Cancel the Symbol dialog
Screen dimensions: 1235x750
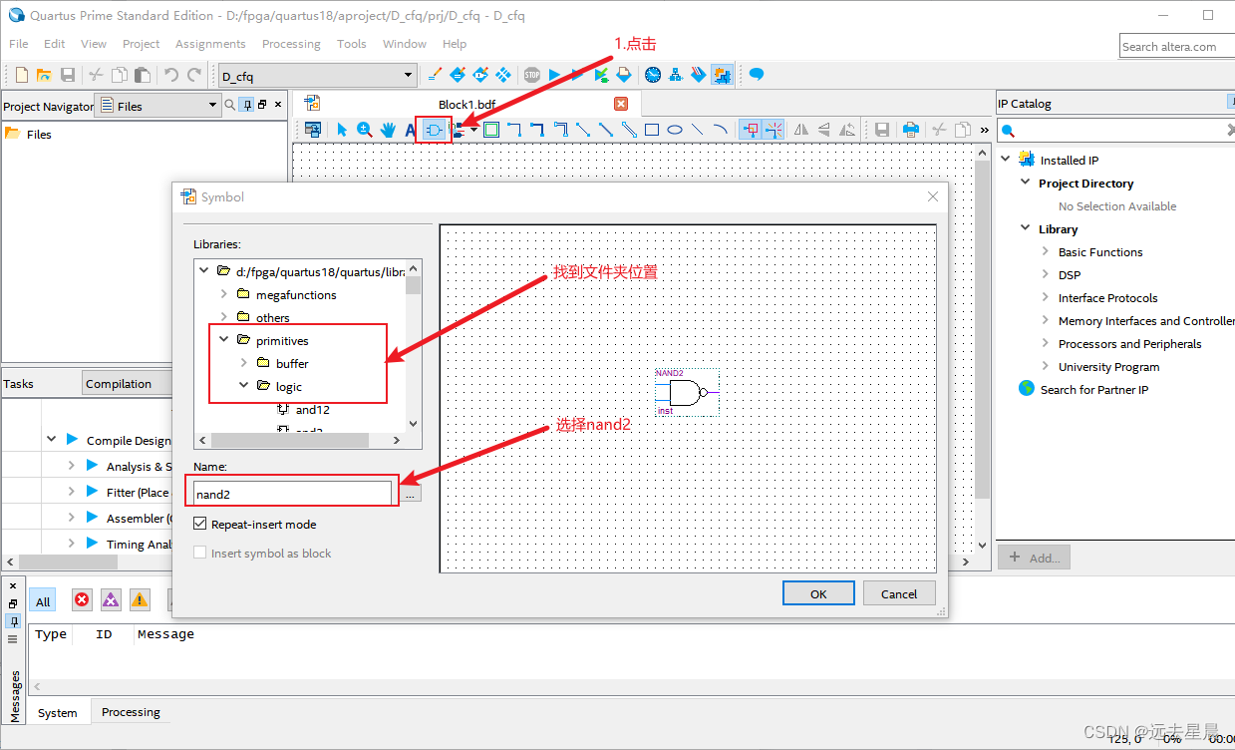899,593
